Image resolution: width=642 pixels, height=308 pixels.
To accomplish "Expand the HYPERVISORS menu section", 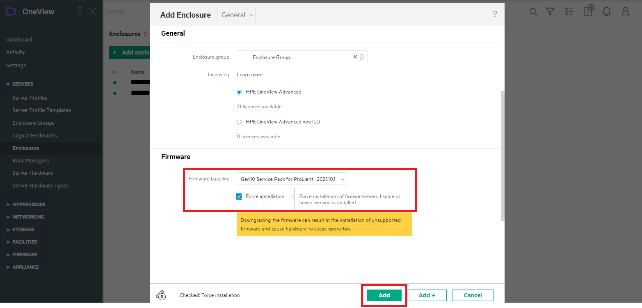I will 26,205.
